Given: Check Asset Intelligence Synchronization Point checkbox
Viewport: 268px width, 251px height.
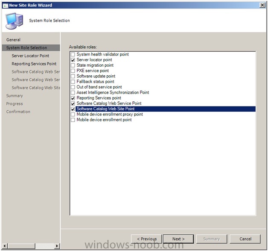Looking at the screenshot, I should point(73,93).
